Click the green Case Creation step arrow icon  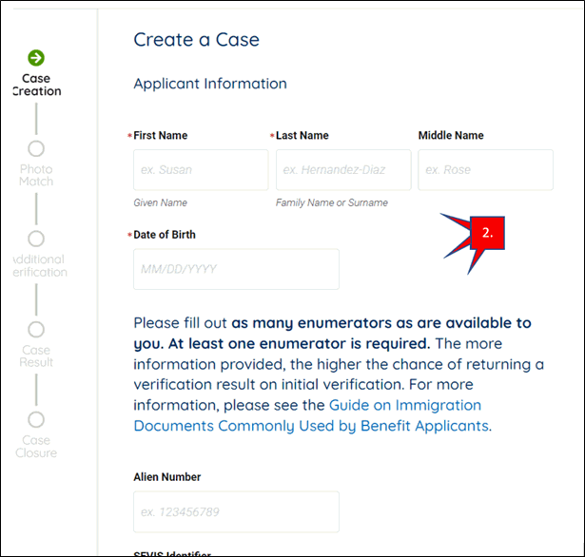pos(36,58)
